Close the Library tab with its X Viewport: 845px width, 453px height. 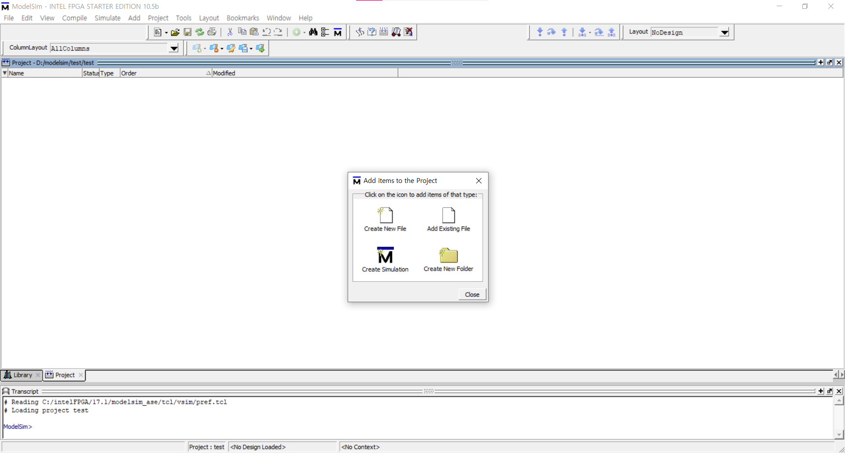click(38, 375)
